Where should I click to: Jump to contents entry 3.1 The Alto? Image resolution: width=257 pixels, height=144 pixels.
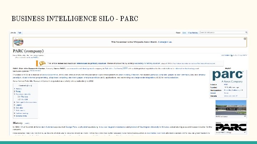tap(23, 97)
